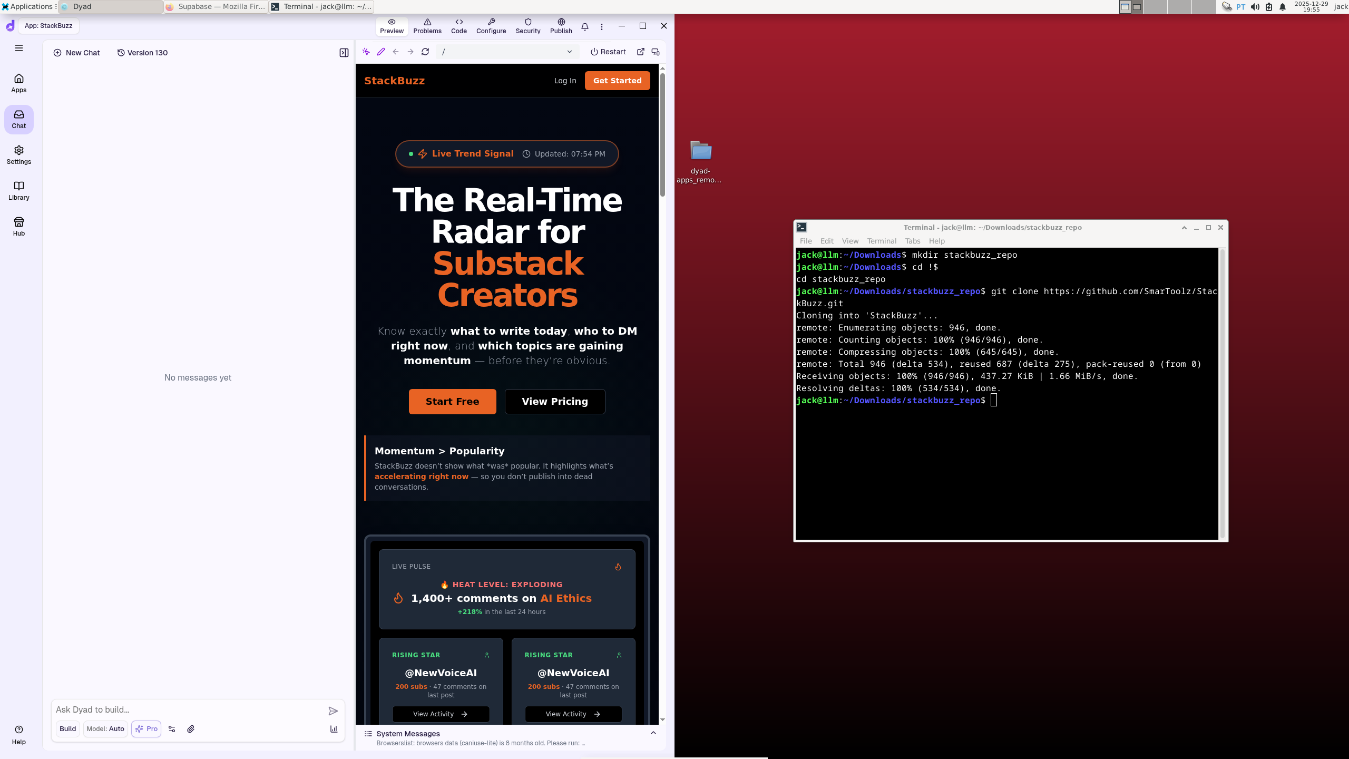Open the notifications bell in Dyad
Screen dimensions: 1349x759
click(585, 26)
